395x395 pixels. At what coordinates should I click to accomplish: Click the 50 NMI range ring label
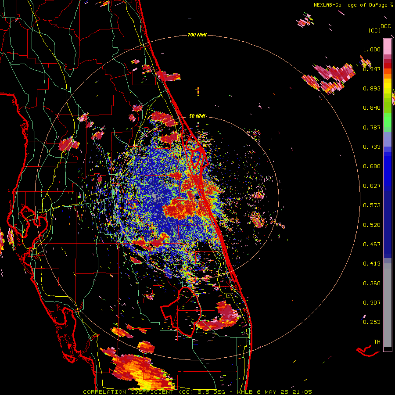tap(197, 116)
